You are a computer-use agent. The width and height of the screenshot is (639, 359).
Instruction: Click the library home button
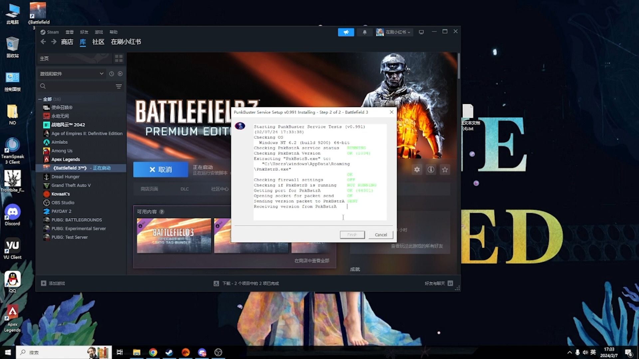tap(75, 59)
